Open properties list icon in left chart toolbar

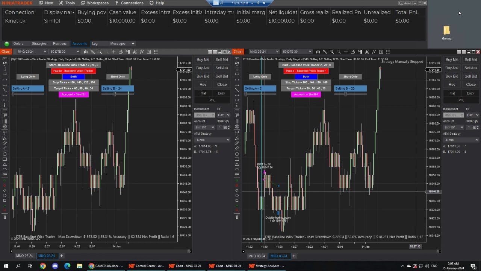(156, 52)
